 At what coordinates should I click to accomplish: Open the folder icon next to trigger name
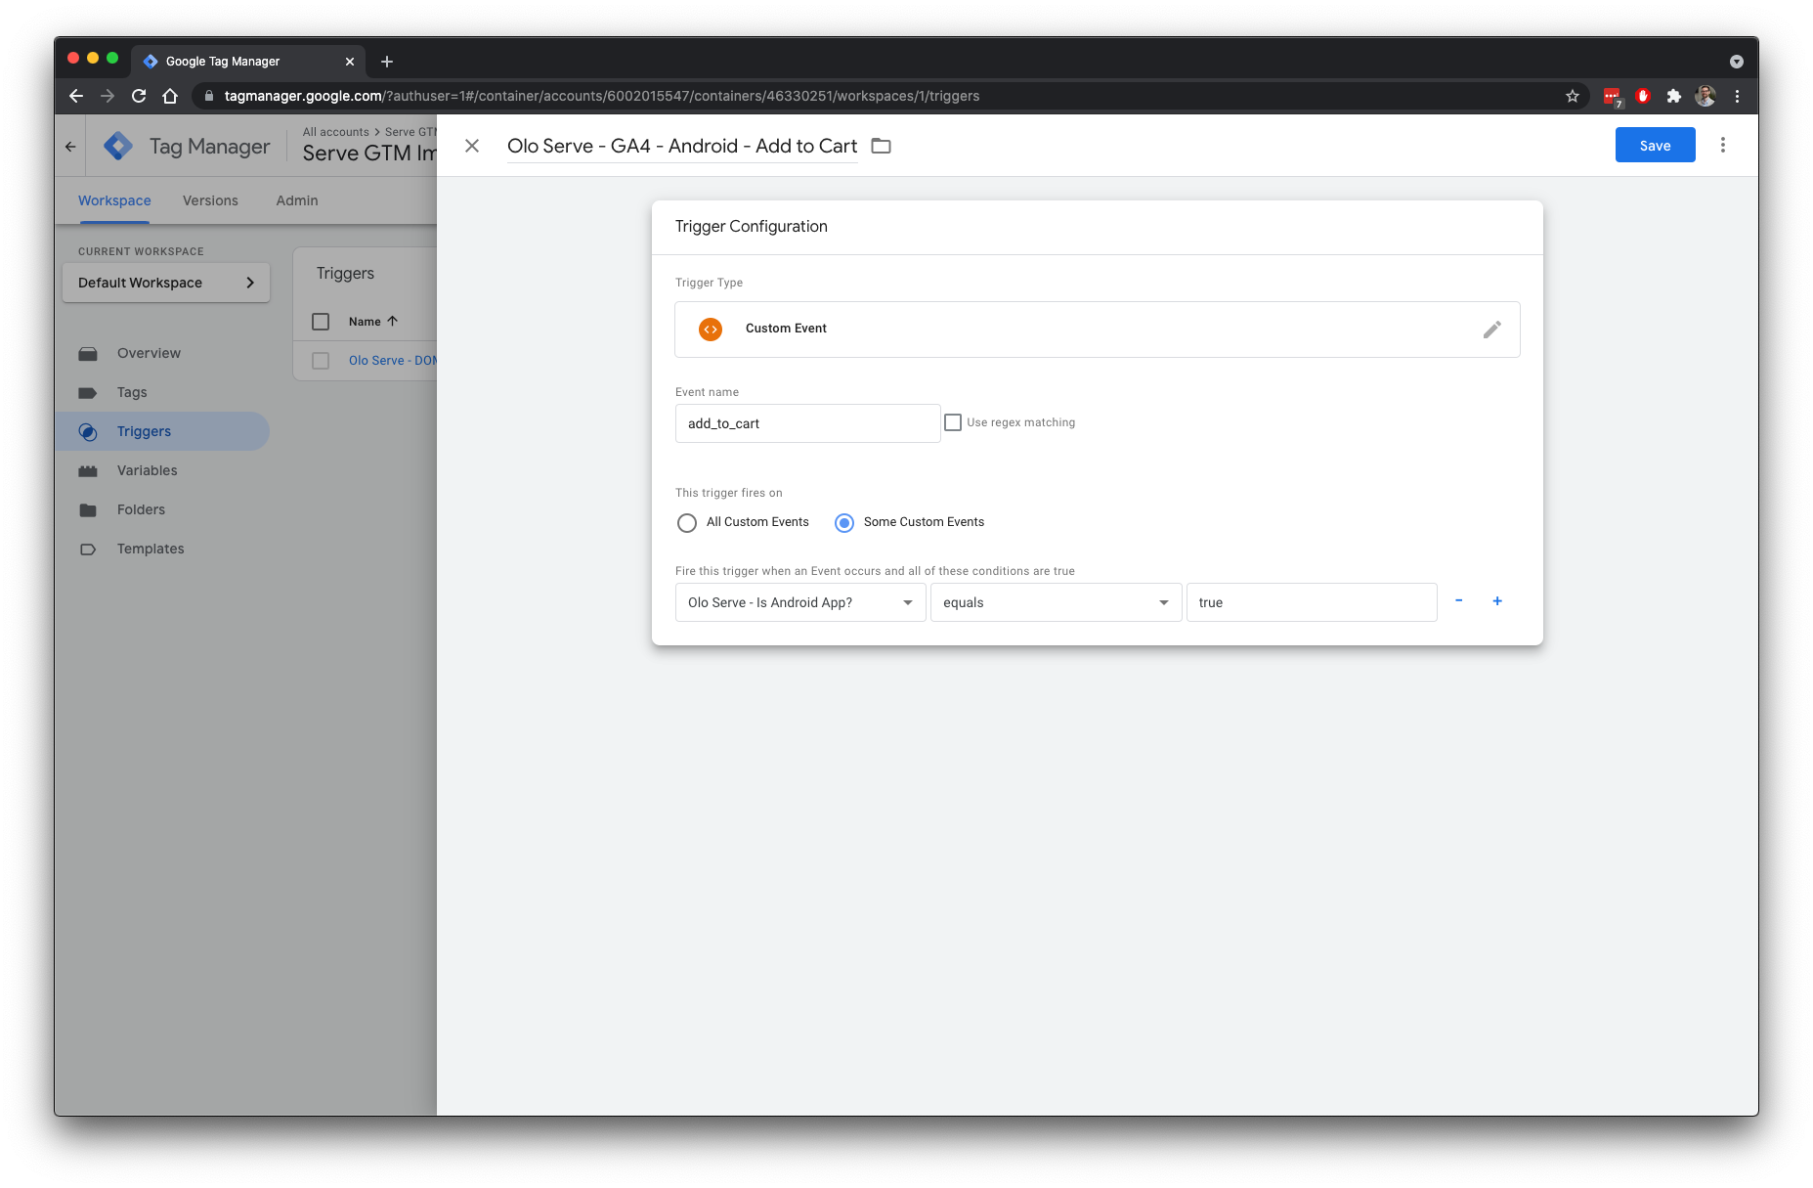881,145
